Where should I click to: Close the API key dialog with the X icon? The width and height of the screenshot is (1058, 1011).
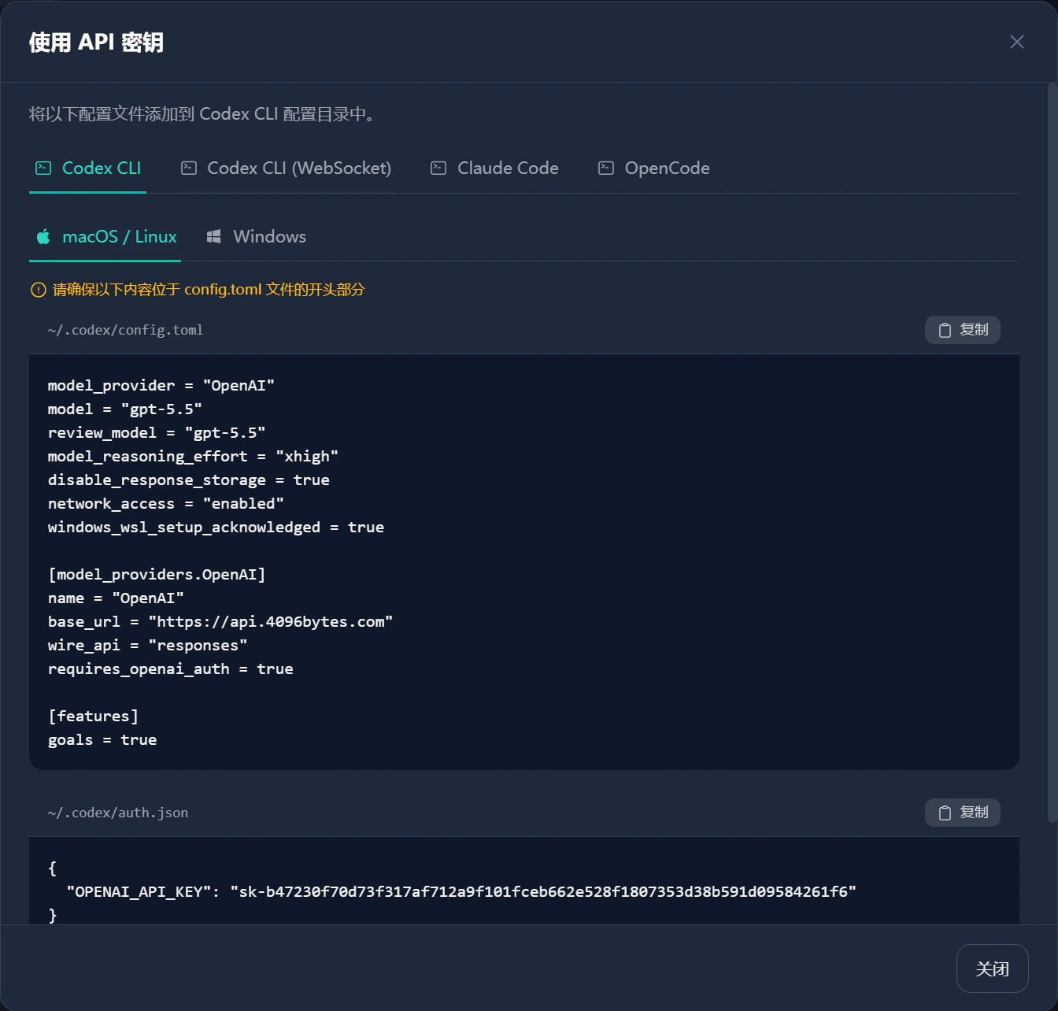[1017, 42]
